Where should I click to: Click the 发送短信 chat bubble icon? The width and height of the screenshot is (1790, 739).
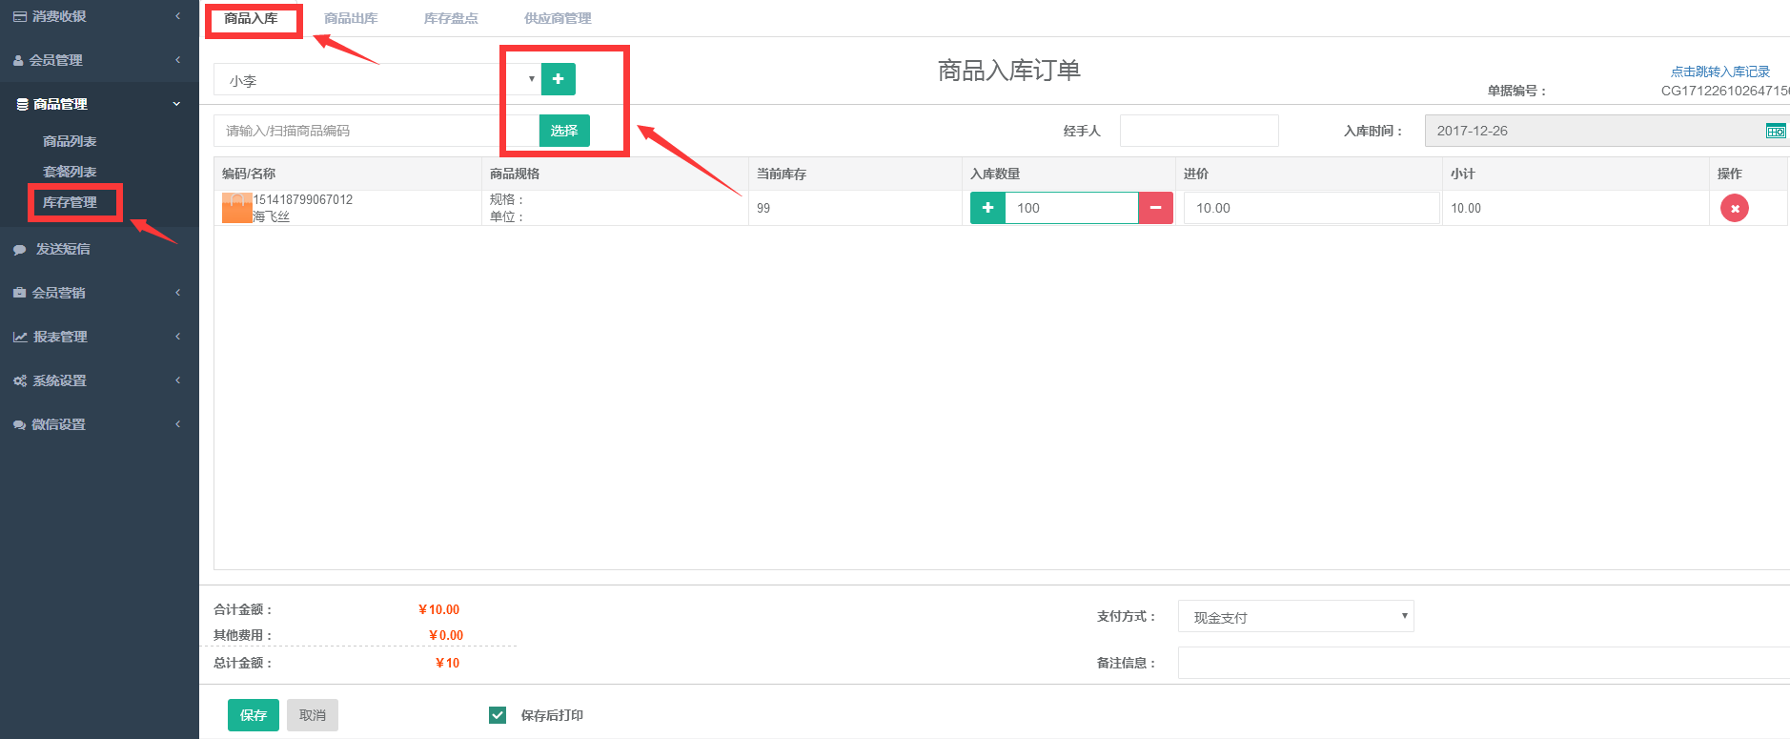tap(19, 250)
